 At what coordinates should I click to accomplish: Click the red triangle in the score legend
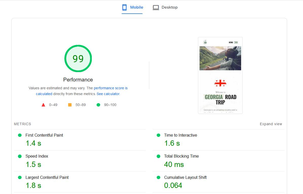point(43,105)
